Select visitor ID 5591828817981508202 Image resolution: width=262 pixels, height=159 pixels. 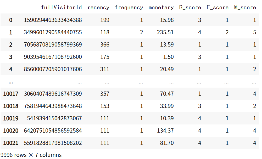click(53, 143)
